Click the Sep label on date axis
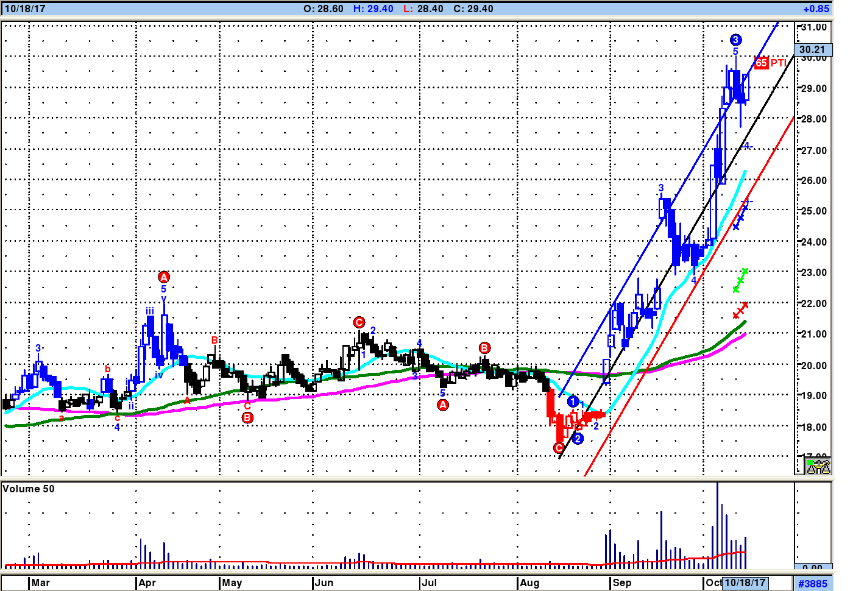The height and width of the screenshot is (591, 853). coord(622,582)
